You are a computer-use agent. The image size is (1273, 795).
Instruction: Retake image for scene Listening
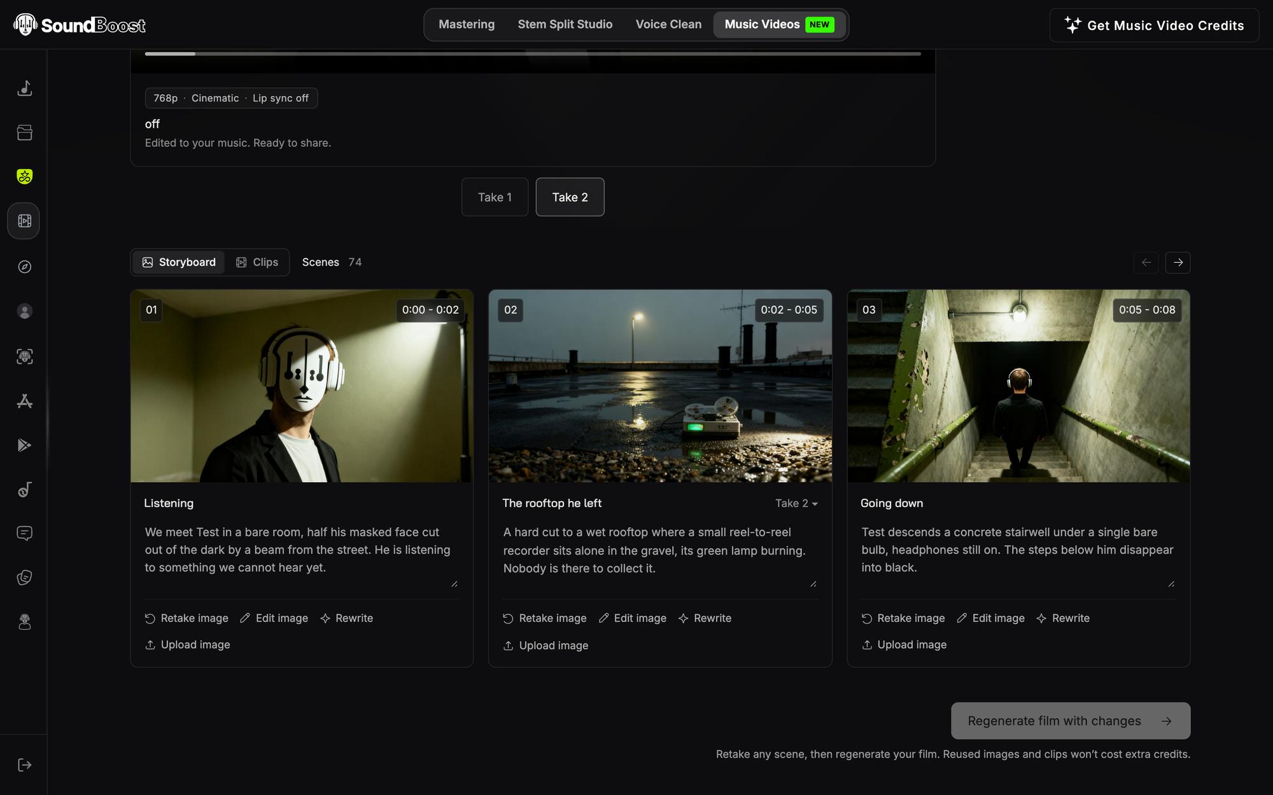186,618
